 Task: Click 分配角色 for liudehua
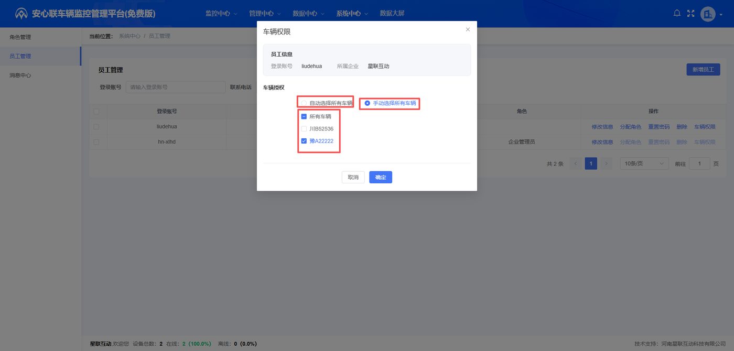pos(631,127)
